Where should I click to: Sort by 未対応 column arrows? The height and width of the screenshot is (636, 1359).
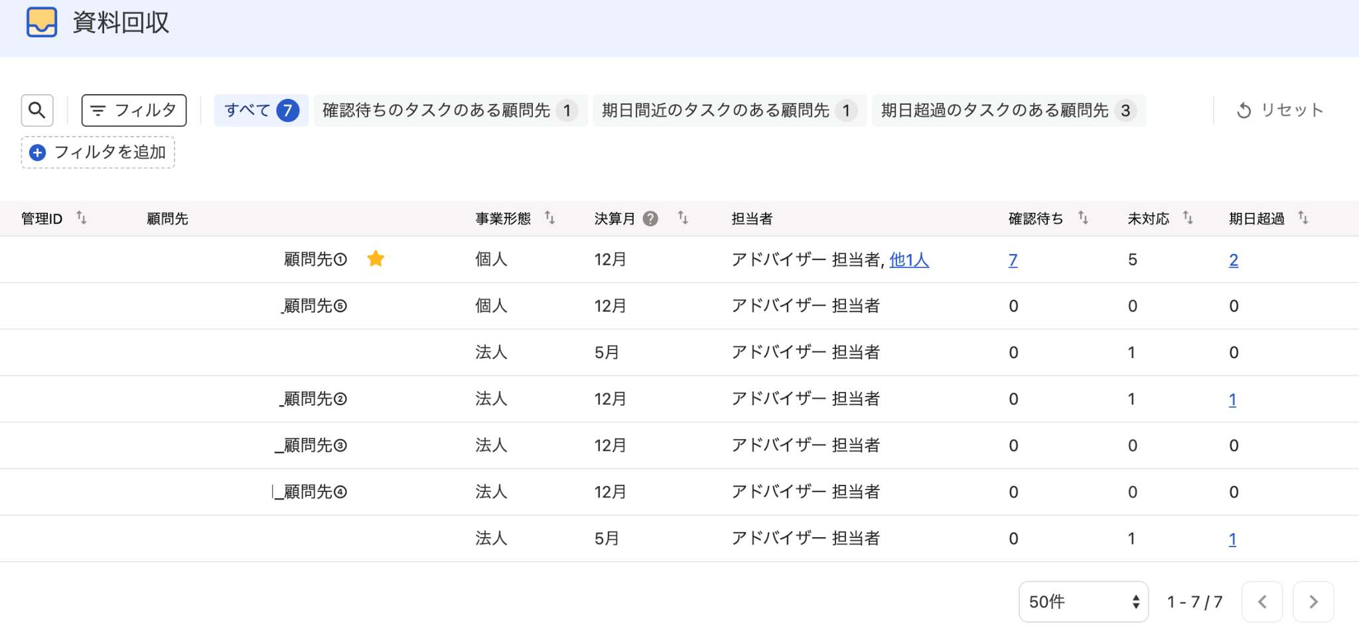(1188, 218)
